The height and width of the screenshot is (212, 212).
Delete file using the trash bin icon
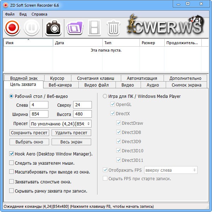[x=113, y=28]
